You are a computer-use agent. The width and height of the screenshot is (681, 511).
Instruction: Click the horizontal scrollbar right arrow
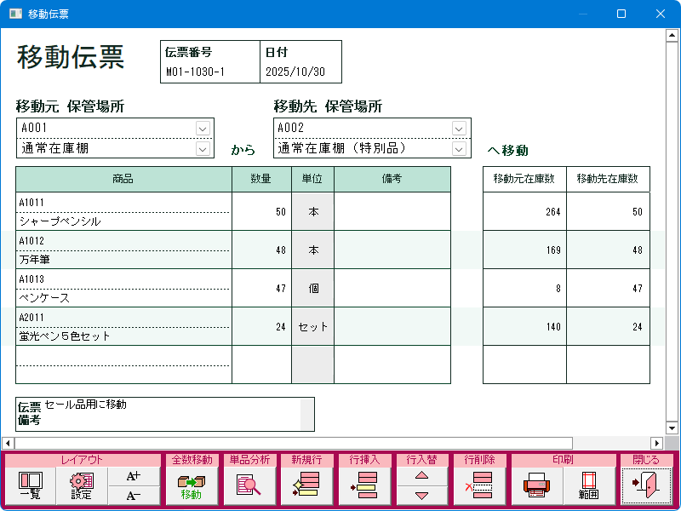(x=656, y=443)
